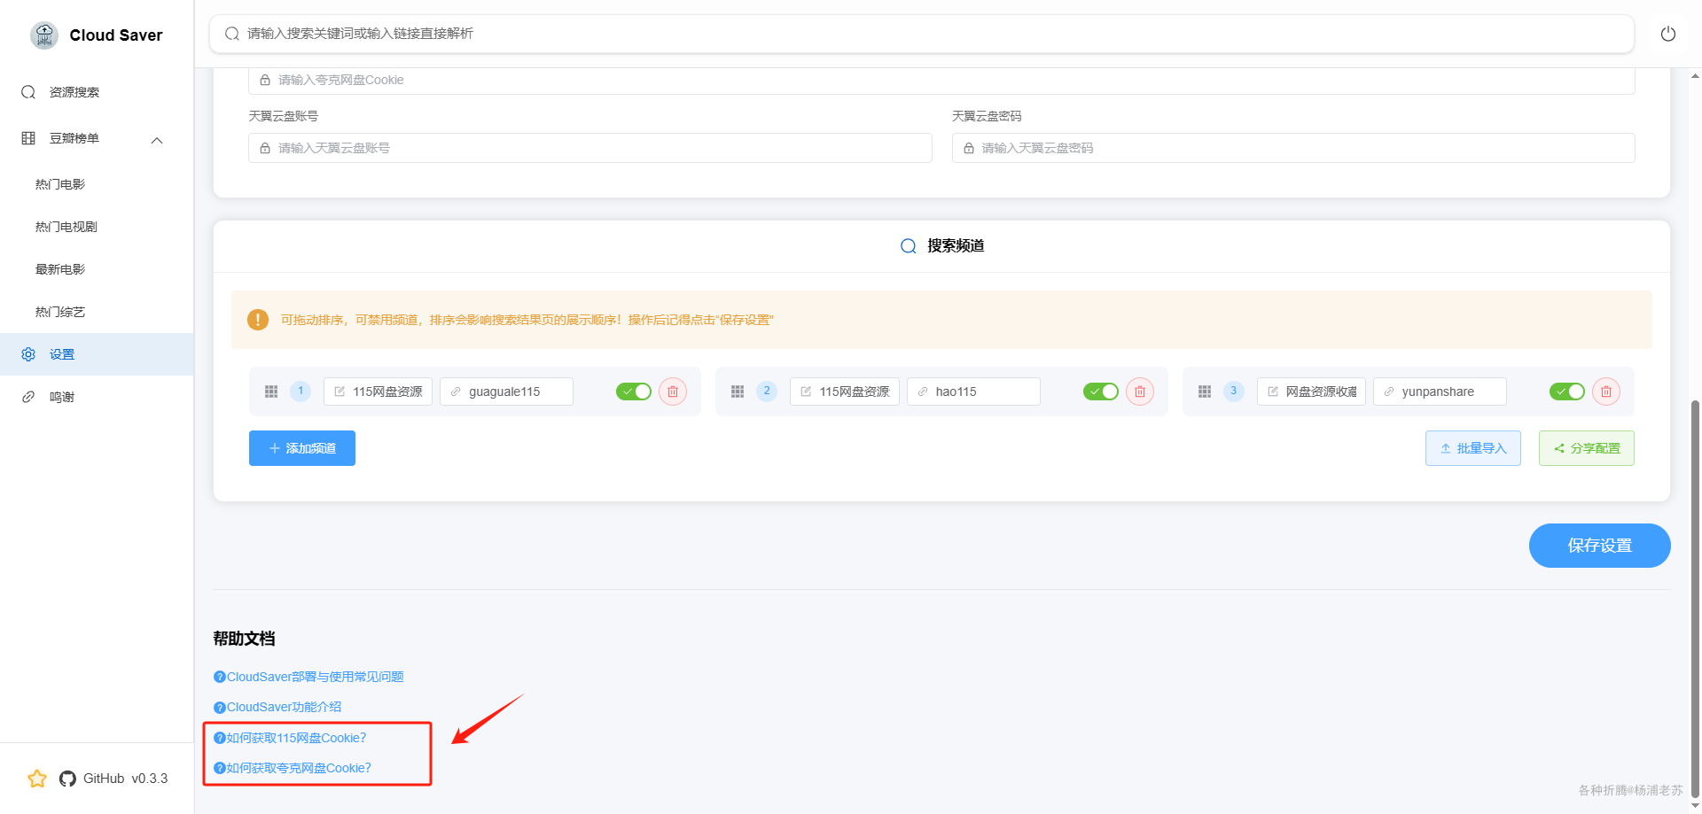The height and width of the screenshot is (814, 1702).
Task: Click the number 3 channel badge
Action: pos(1234,391)
